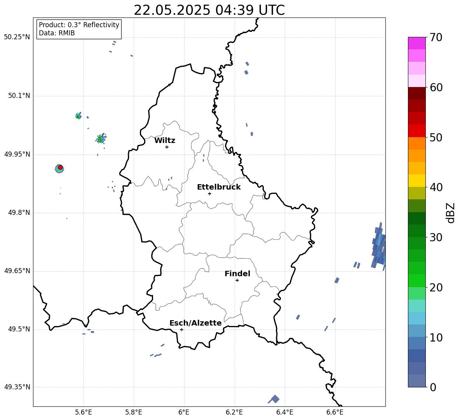
Task: Click the 70 value on the colorbar
Action: point(436,38)
